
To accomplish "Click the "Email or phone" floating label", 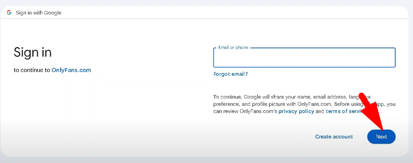I will (233, 47).
